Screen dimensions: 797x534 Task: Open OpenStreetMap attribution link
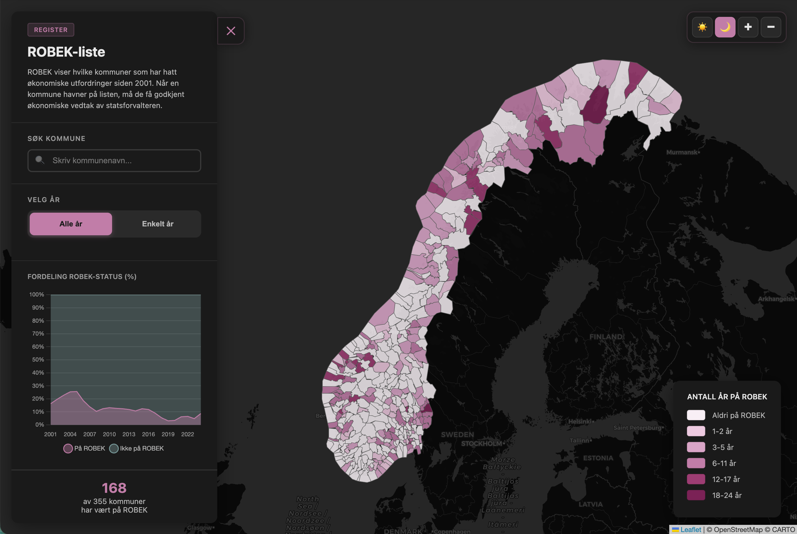click(738, 530)
